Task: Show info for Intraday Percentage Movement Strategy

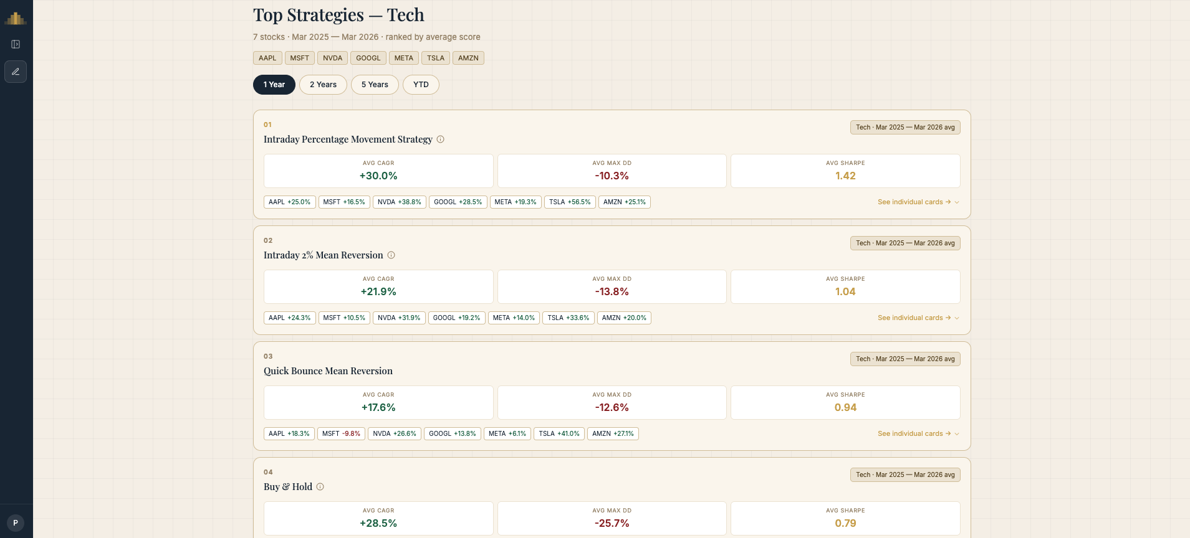Action: pos(440,139)
